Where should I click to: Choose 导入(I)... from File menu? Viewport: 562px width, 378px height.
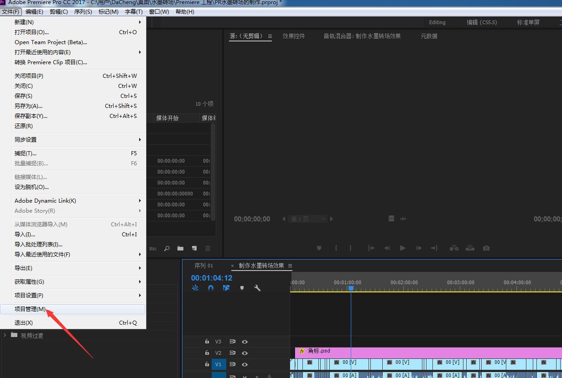point(73,234)
